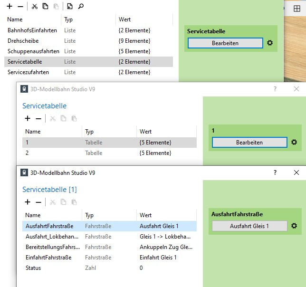The width and height of the screenshot is (306, 287).
Task: Select Ausfahrt_Lokbehan... row in Servicetabelle [1]
Action: (109, 237)
